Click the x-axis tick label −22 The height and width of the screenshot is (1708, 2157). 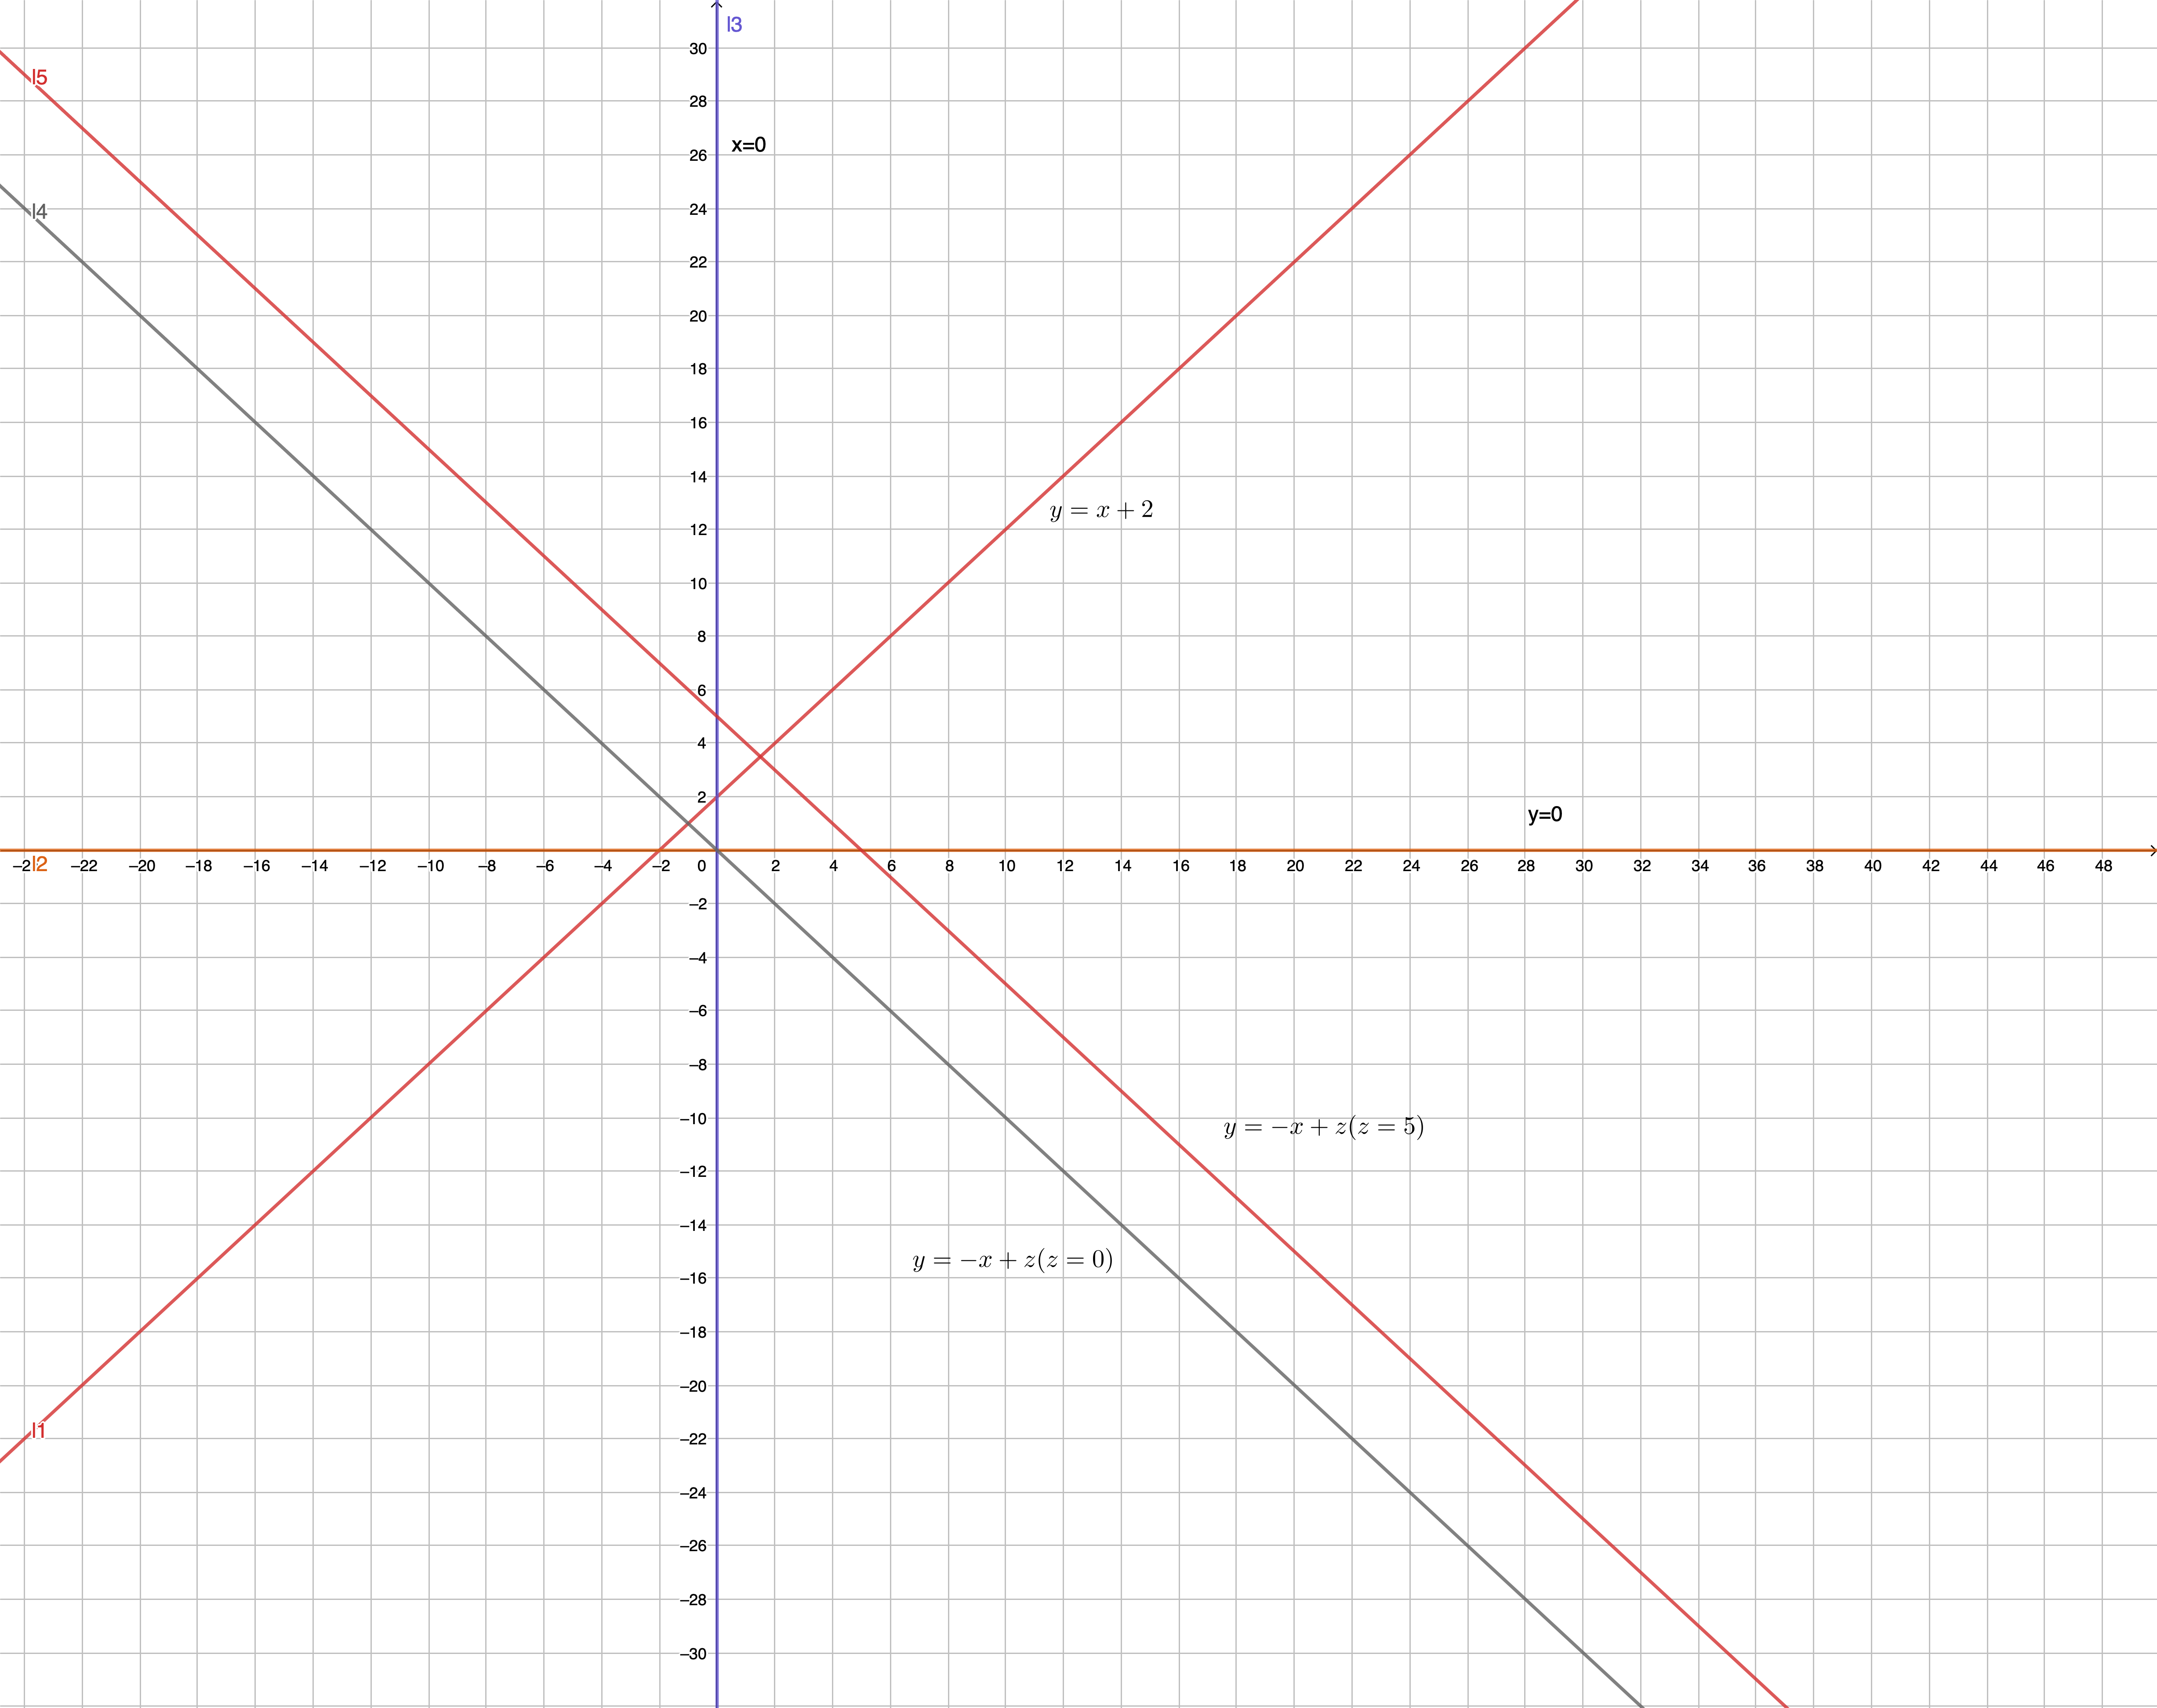click(x=84, y=866)
